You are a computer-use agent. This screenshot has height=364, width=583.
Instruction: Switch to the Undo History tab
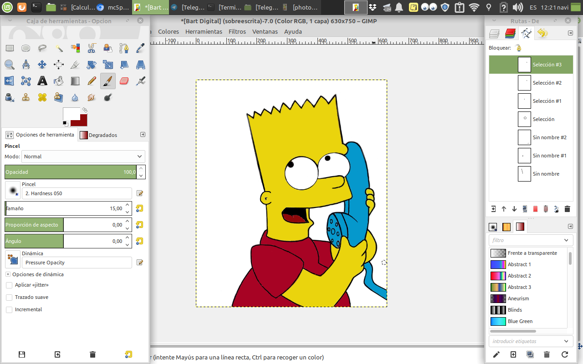coord(542,33)
